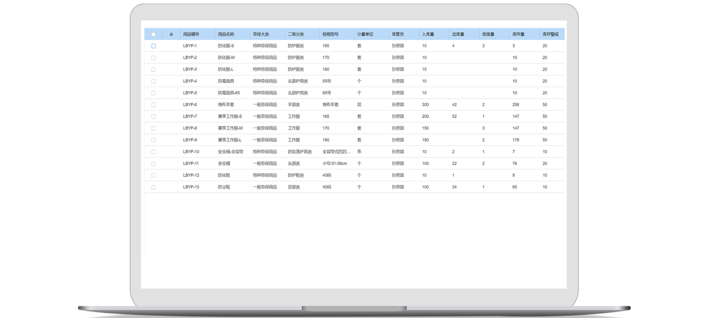709x318 pixels.
Task: Click the 库存量 column header
Action: pyautogui.click(x=518, y=34)
